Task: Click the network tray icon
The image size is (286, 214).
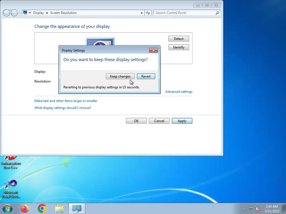Action: pos(251,209)
